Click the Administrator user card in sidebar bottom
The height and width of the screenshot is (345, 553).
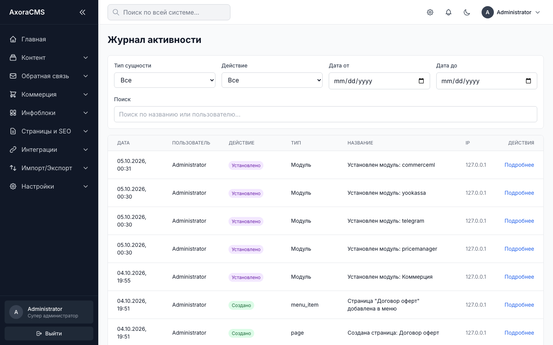click(49, 312)
